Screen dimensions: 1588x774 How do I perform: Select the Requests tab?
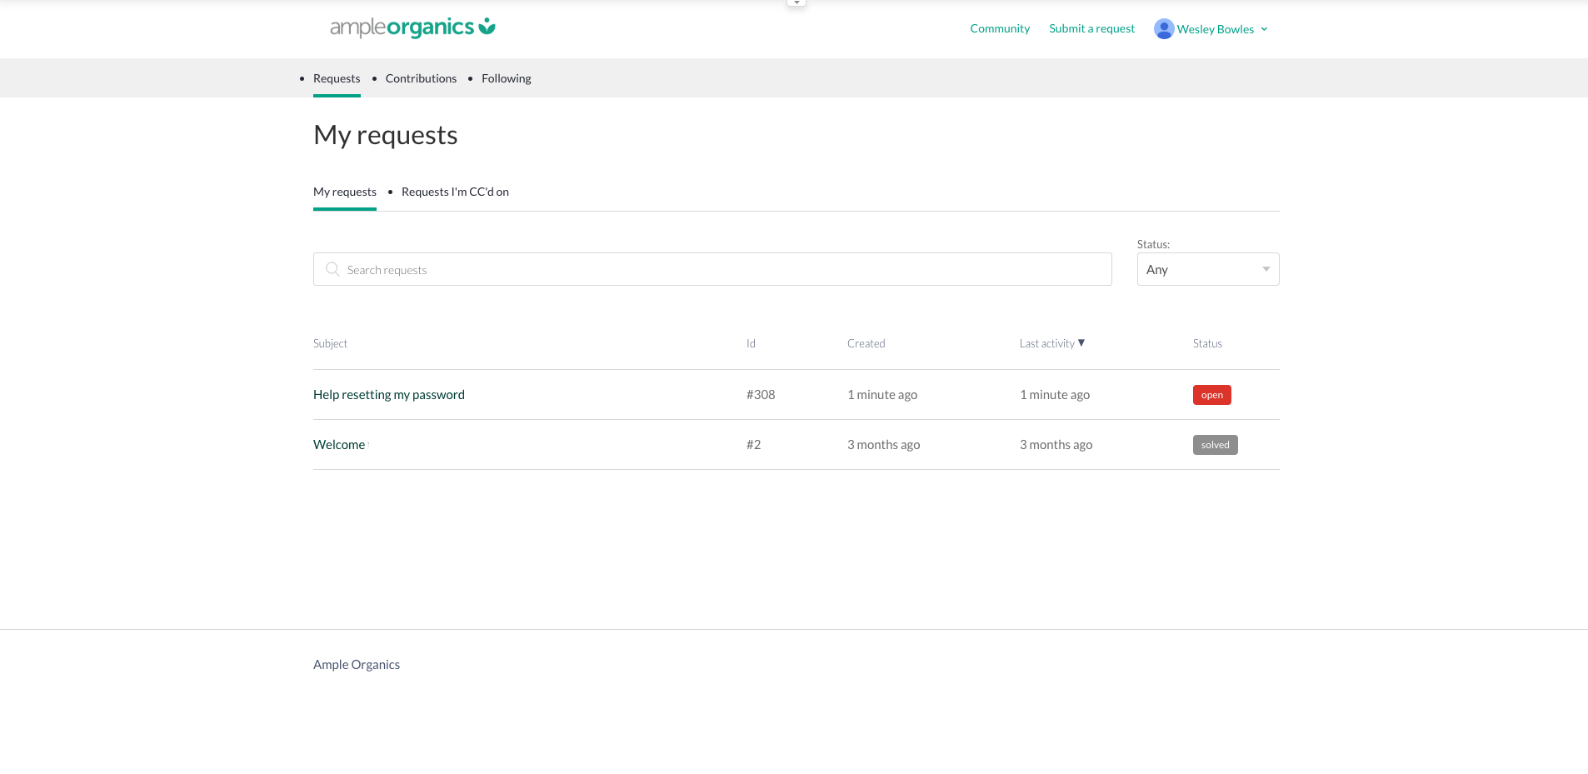337,78
